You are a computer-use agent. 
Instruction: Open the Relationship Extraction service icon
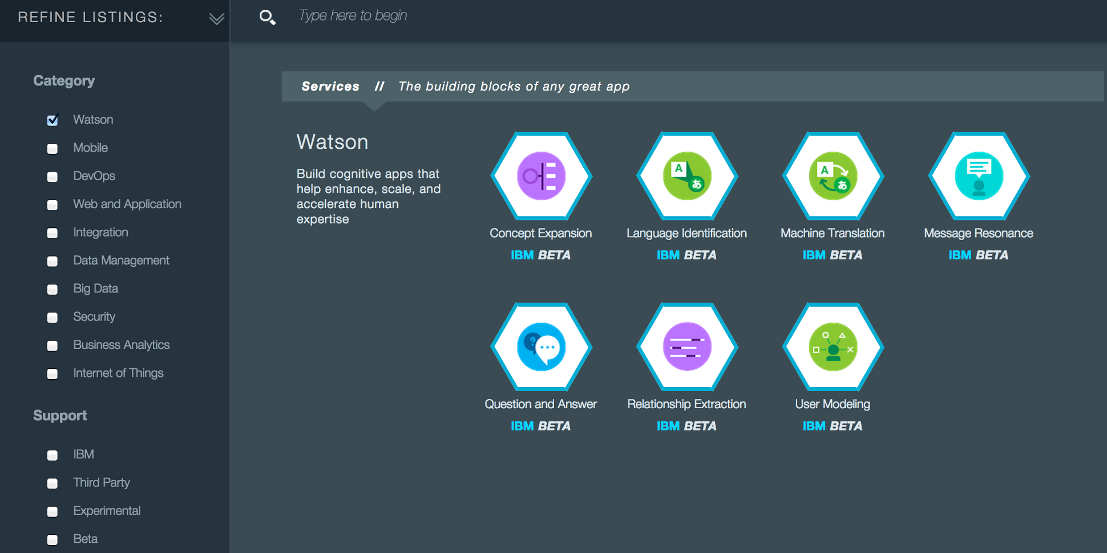click(x=687, y=347)
